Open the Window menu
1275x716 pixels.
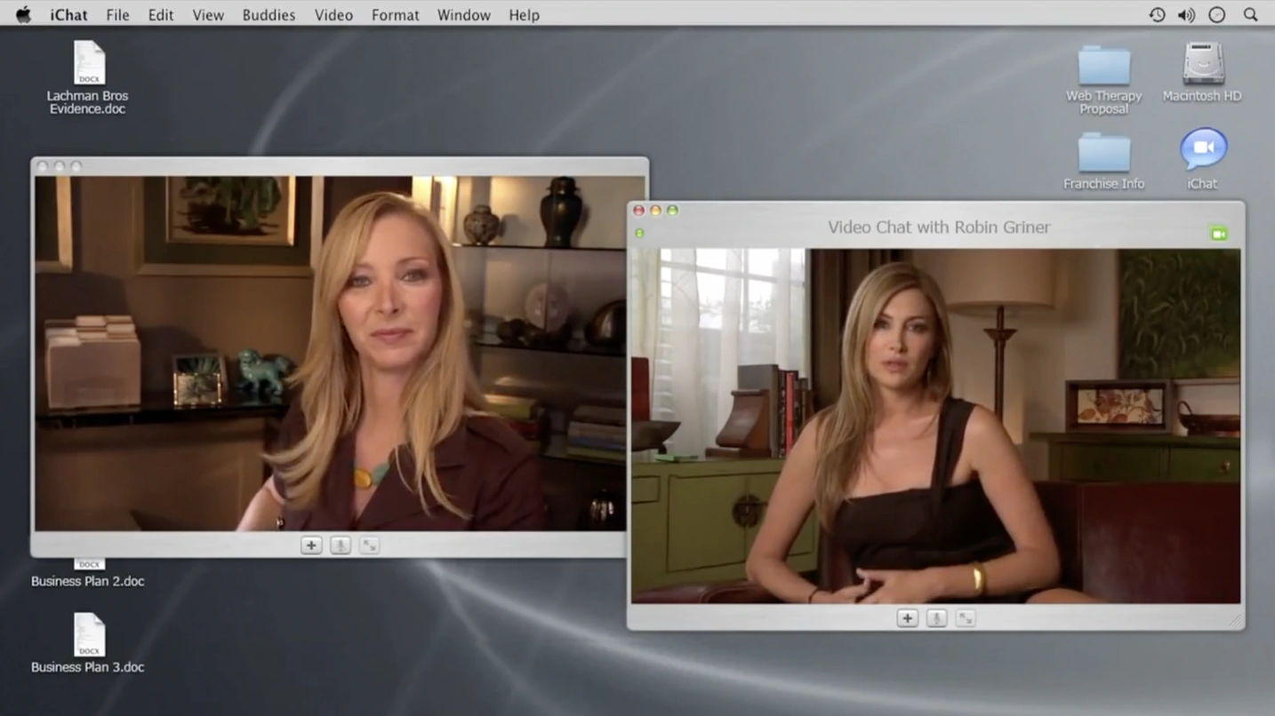[x=464, y=15]
